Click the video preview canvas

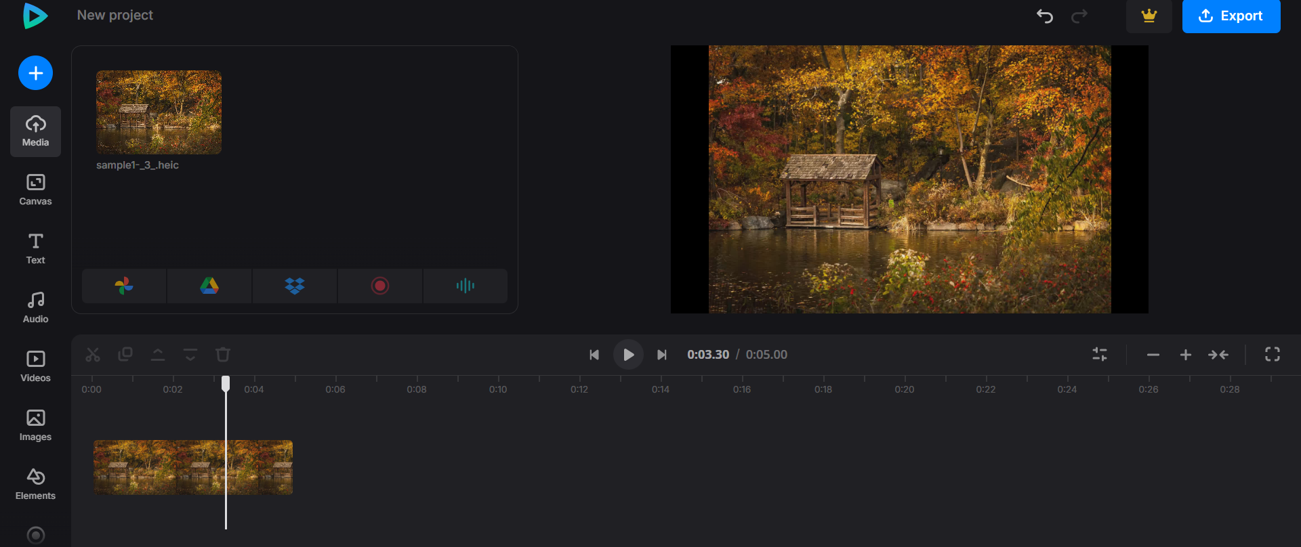(909, 179)
